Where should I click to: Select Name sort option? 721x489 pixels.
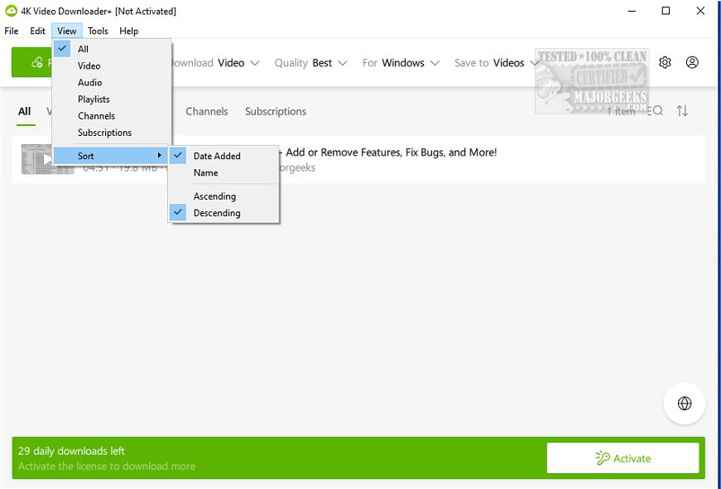pyautogui.click(x=224, y=172)
